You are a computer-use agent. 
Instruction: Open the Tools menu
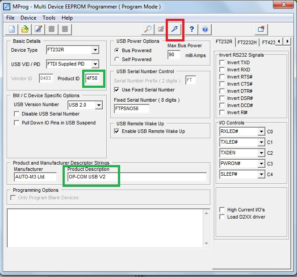click(x=49, y=18)
